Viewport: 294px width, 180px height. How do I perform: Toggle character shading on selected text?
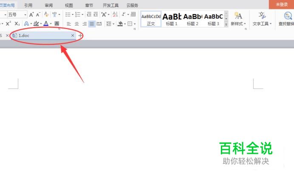[57, 24]
